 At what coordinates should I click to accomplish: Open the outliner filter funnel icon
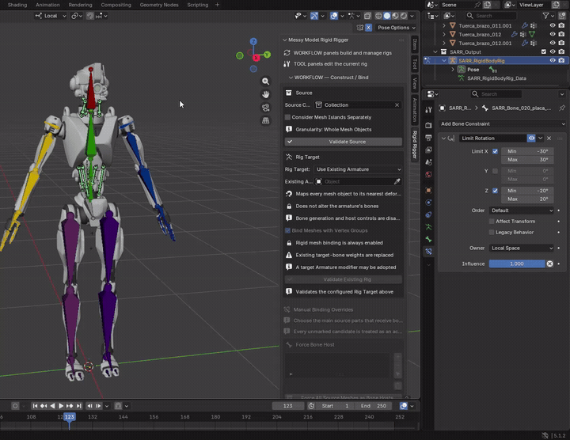click(x=545, y=16)
